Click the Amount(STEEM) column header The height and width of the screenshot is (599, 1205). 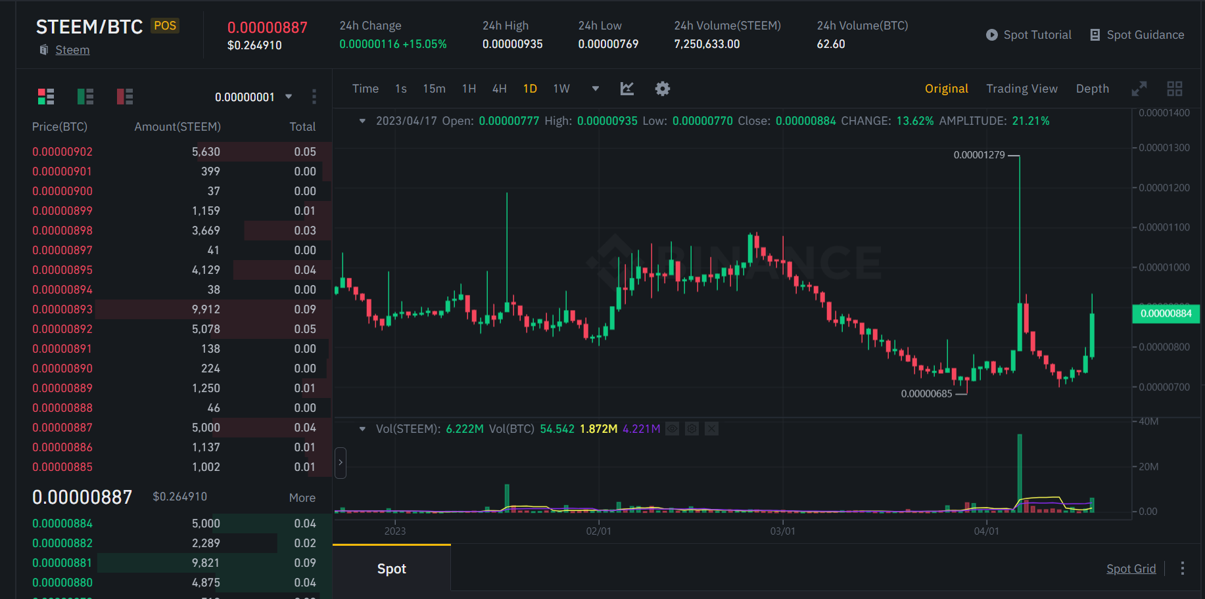pos(177,127)
